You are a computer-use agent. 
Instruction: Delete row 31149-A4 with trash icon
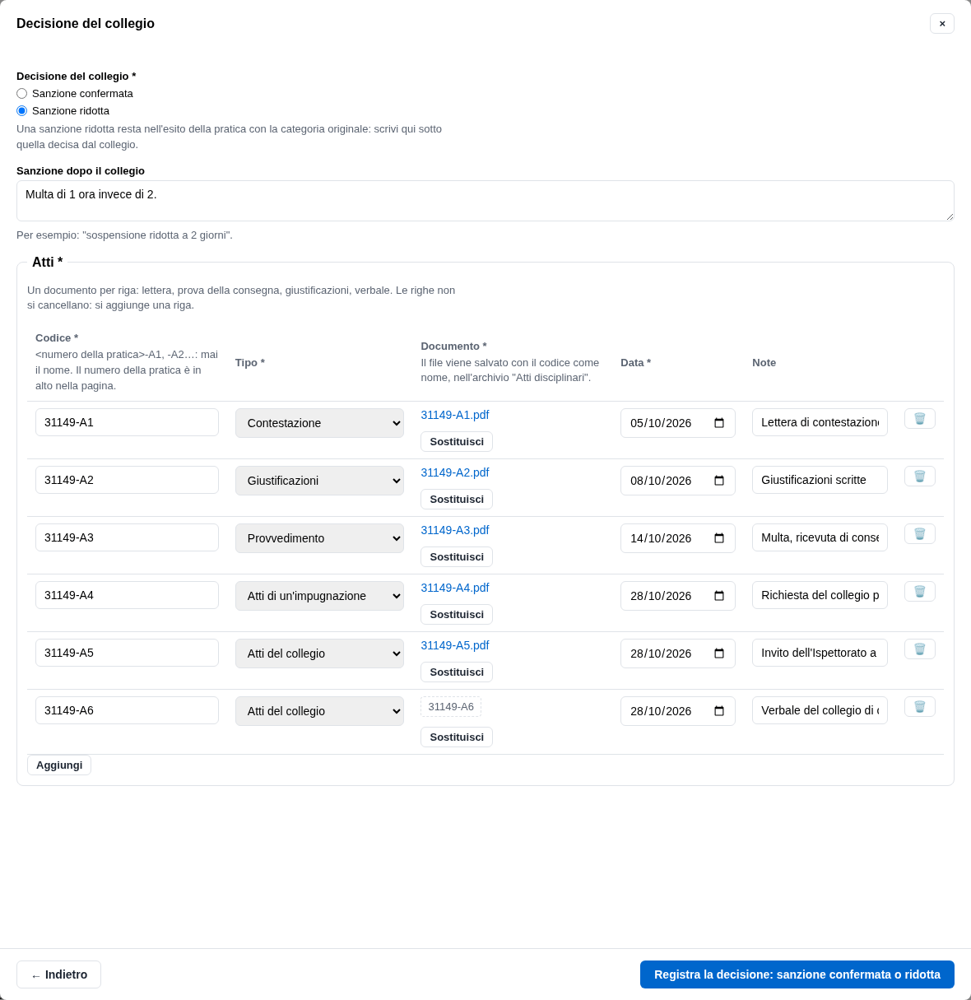pyautogui.click(x=919, y=592)
